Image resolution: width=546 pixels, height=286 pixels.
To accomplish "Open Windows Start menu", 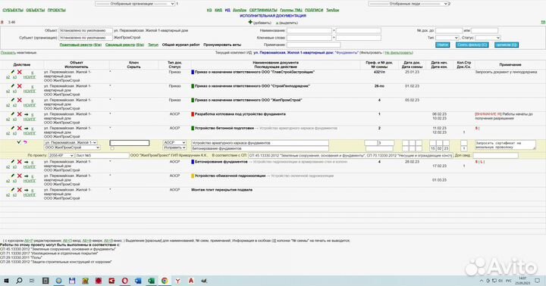I will click(x=6, y=281).
